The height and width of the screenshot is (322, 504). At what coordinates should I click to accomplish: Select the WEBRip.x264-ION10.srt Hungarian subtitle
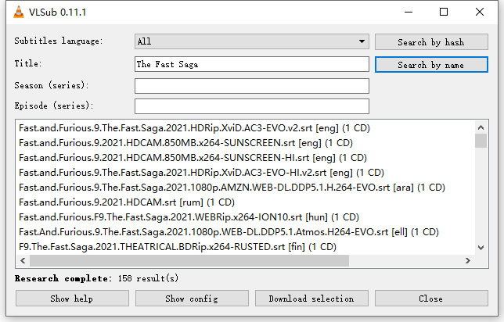(189, 216)
